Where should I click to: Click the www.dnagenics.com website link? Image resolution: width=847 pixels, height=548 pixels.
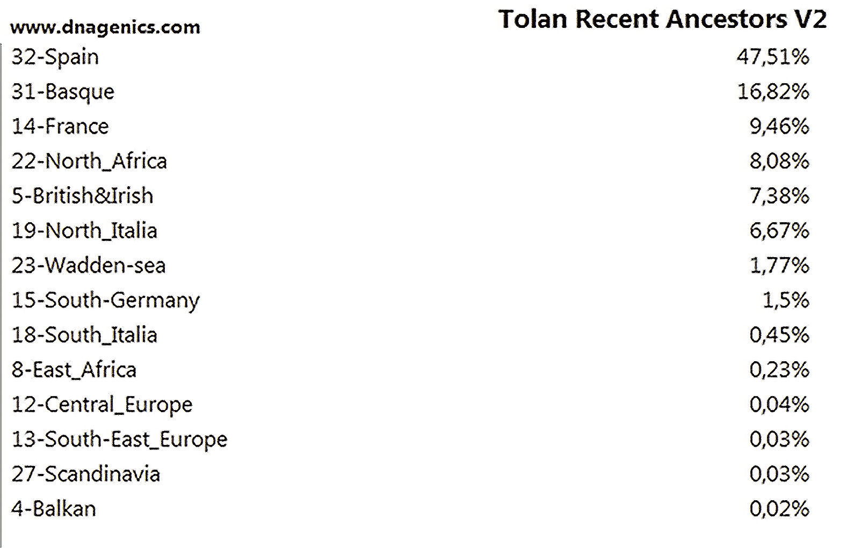tap(105, 27)
